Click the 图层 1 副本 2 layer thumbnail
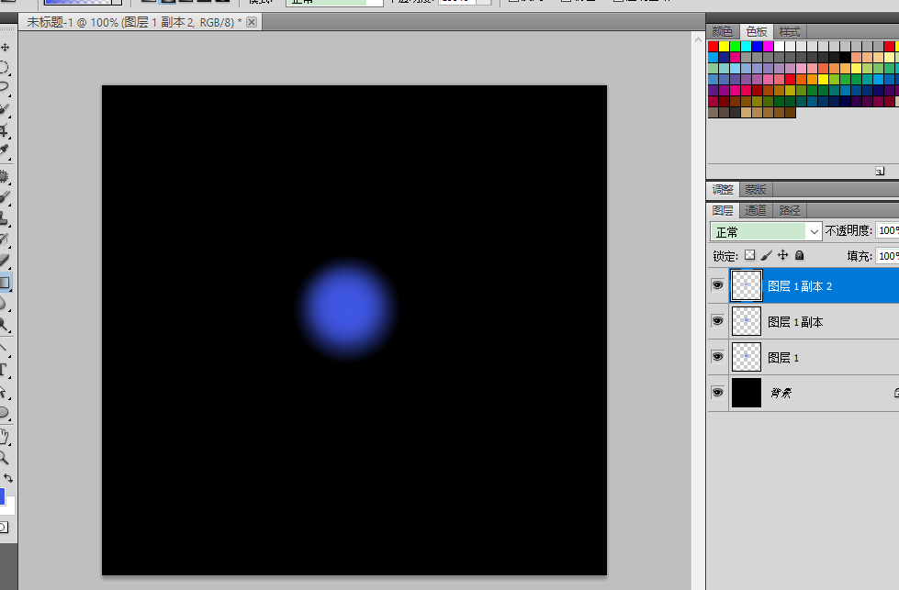The height and width of the screenshot is (590, 899). (747, 285)
